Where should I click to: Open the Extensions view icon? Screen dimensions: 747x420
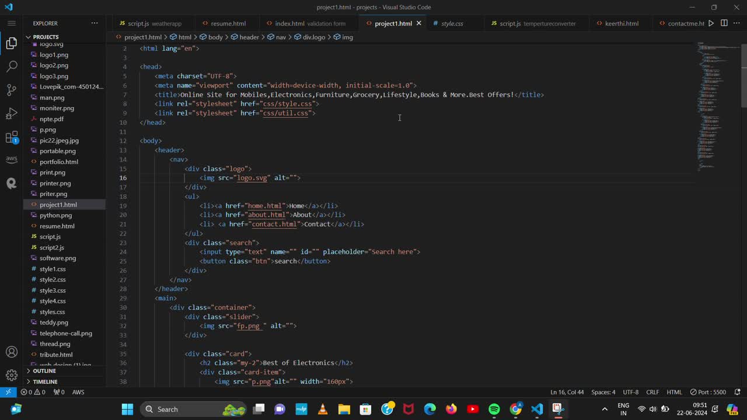coord(12,138)
